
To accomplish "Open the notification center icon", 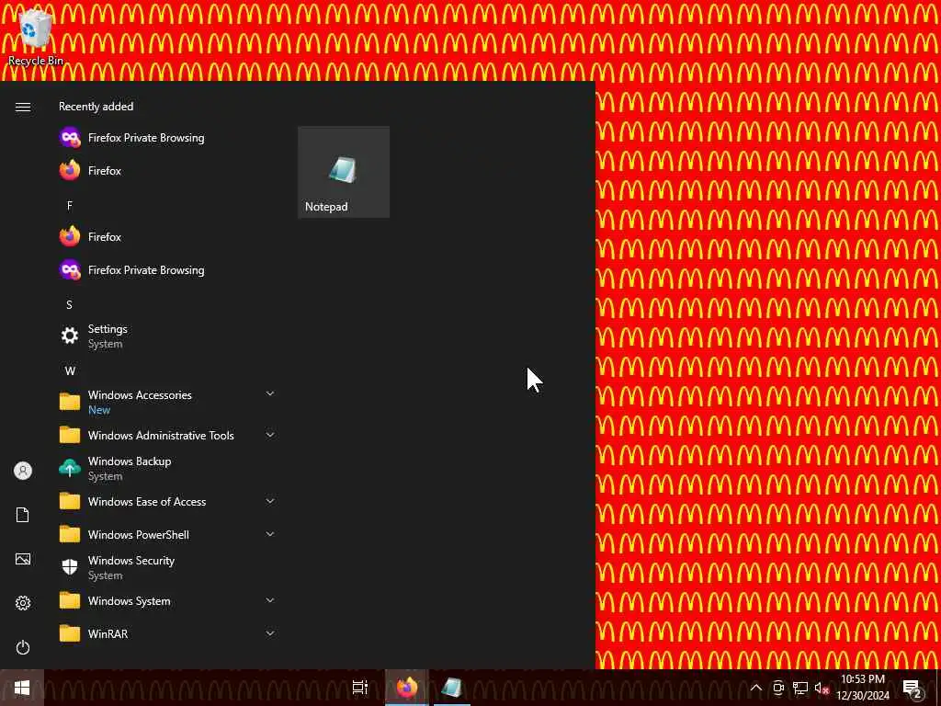I will tap(913, 688).
